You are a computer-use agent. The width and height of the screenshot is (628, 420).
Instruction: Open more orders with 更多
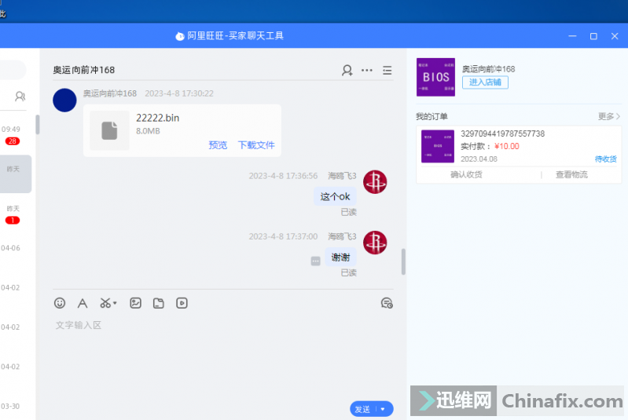click(609, 116)
